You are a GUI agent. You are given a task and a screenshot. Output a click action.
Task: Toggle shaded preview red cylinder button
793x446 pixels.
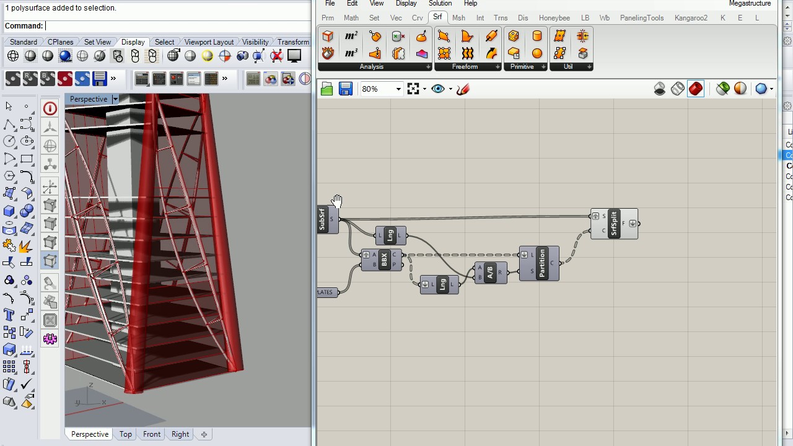[696, 89]
